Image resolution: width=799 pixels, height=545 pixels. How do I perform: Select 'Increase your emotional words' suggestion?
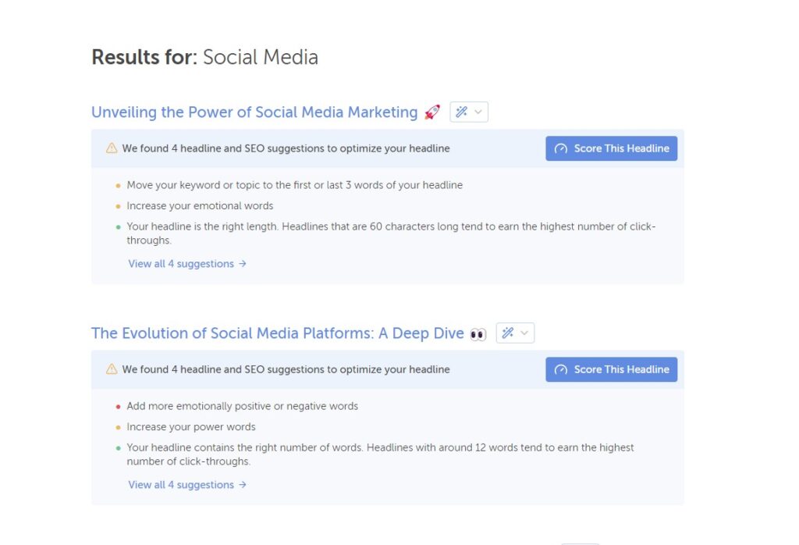click(200, 206)
